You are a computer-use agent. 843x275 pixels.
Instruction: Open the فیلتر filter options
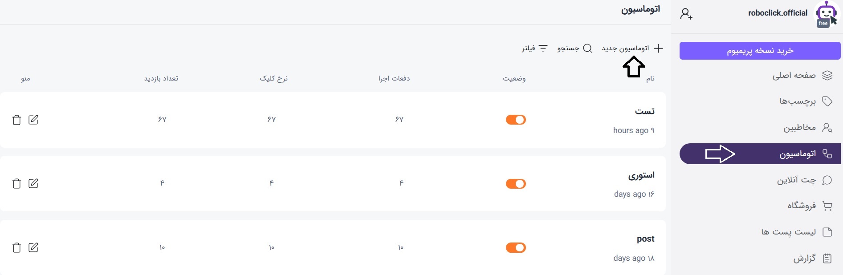point(535,49)
